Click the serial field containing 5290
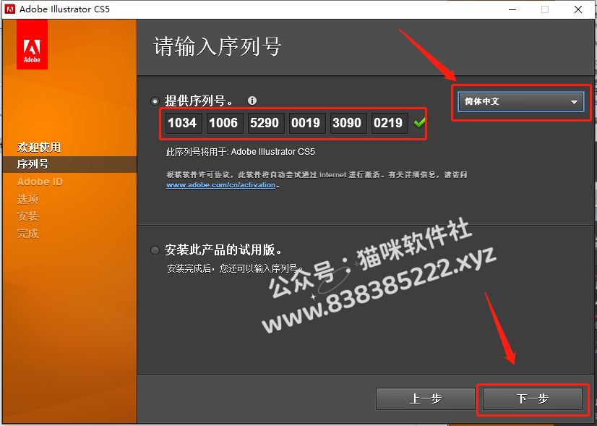 tap(265, 123)
